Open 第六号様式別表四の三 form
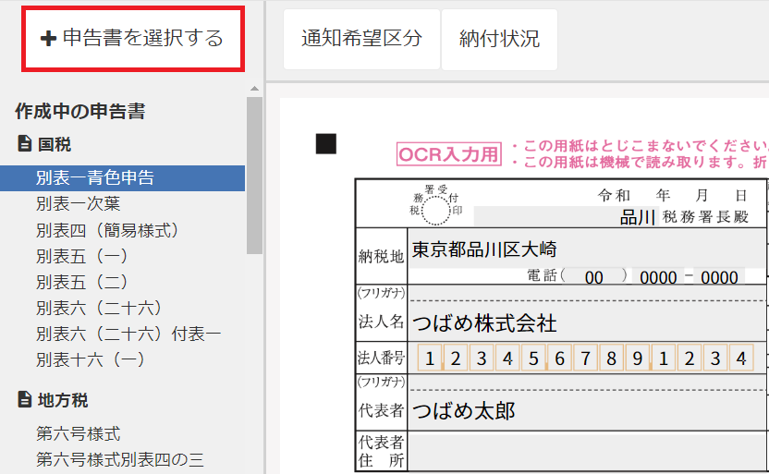 (x=119, y=459)
